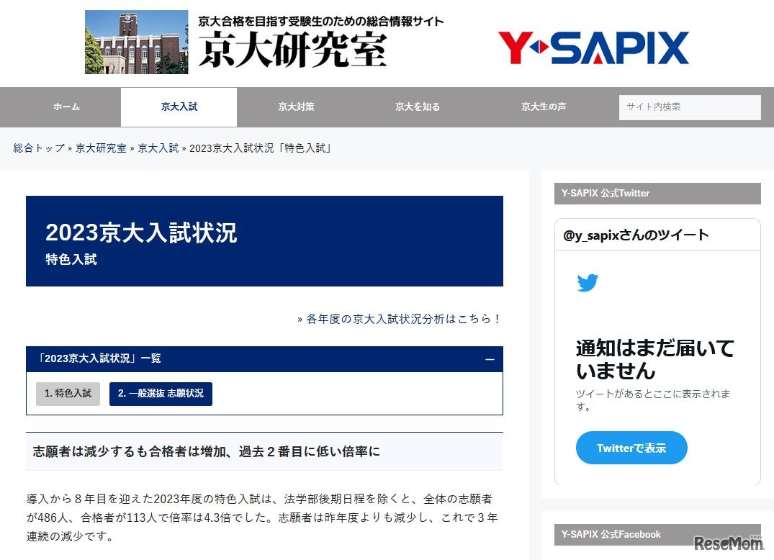The height and width of the screenshot is (560, 774).
Task: Open 2. 一般選抜 志願状況 button
Action: 161,394
